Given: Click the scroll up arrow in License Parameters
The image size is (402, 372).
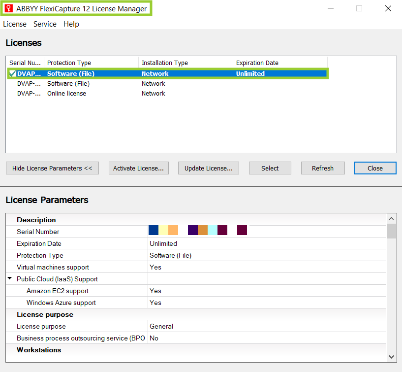Looking at the screenshot, I should point(391,219).
